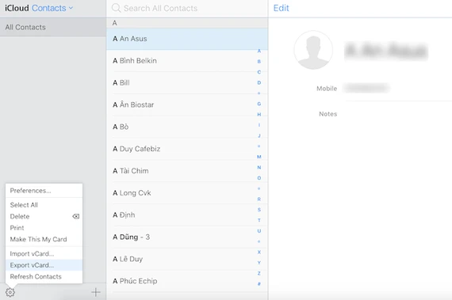The image size is (452, 300).
Task: Select contact A Lê Duy
Action: 187,259
